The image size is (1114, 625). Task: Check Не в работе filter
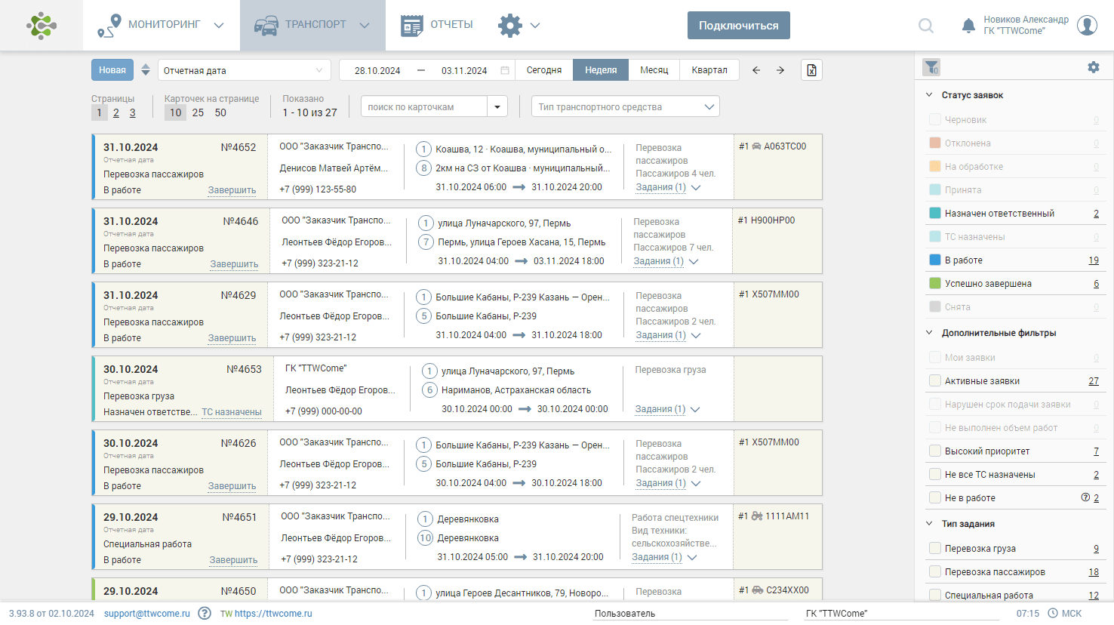(x=934, y=498)
